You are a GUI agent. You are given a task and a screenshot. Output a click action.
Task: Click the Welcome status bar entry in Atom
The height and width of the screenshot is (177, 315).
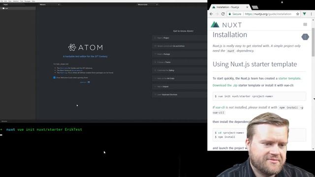(4, 121)
